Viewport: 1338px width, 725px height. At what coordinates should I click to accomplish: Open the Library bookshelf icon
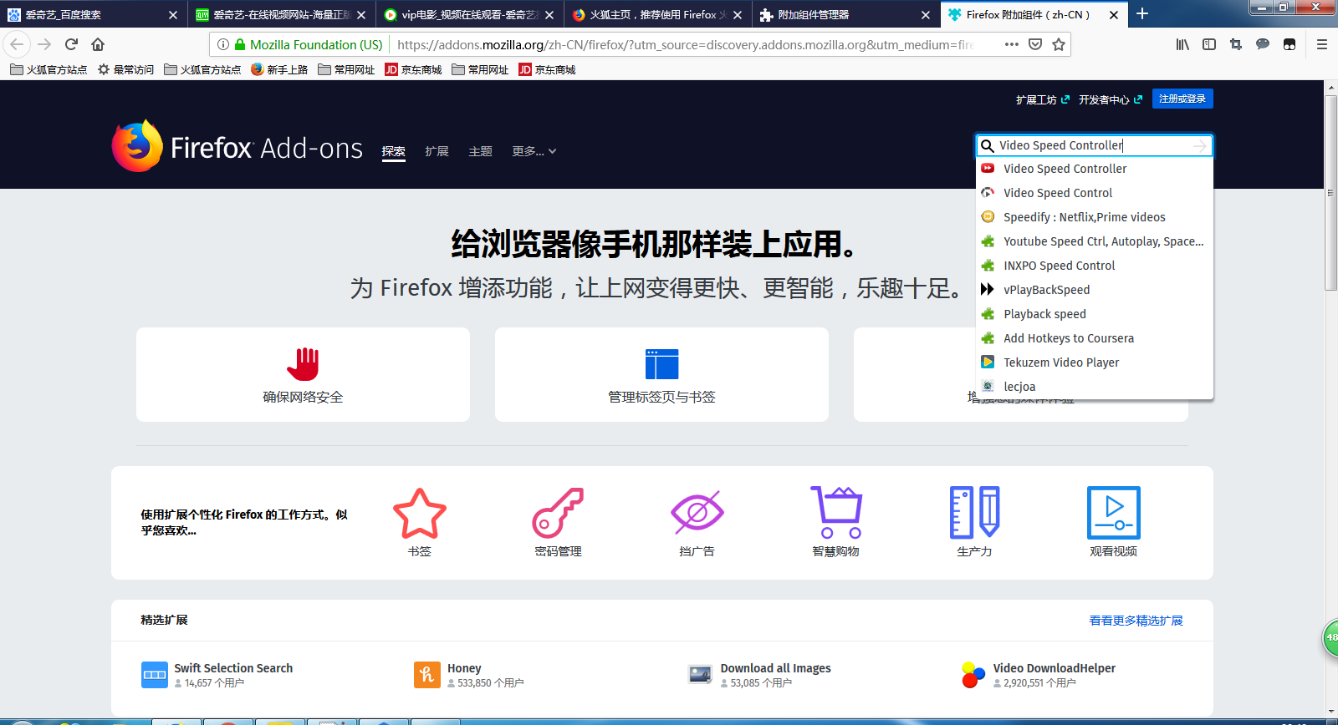[1182, 44]
